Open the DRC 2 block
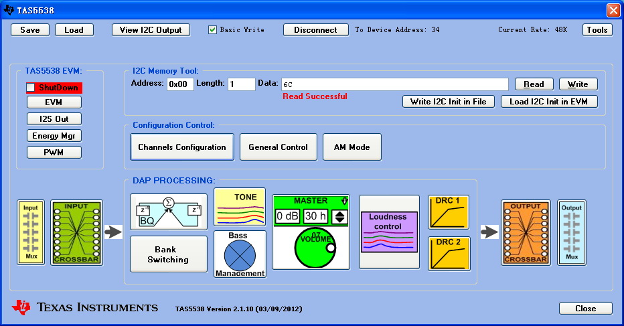This screenshot has width=624, height=326. click(449, 254)
